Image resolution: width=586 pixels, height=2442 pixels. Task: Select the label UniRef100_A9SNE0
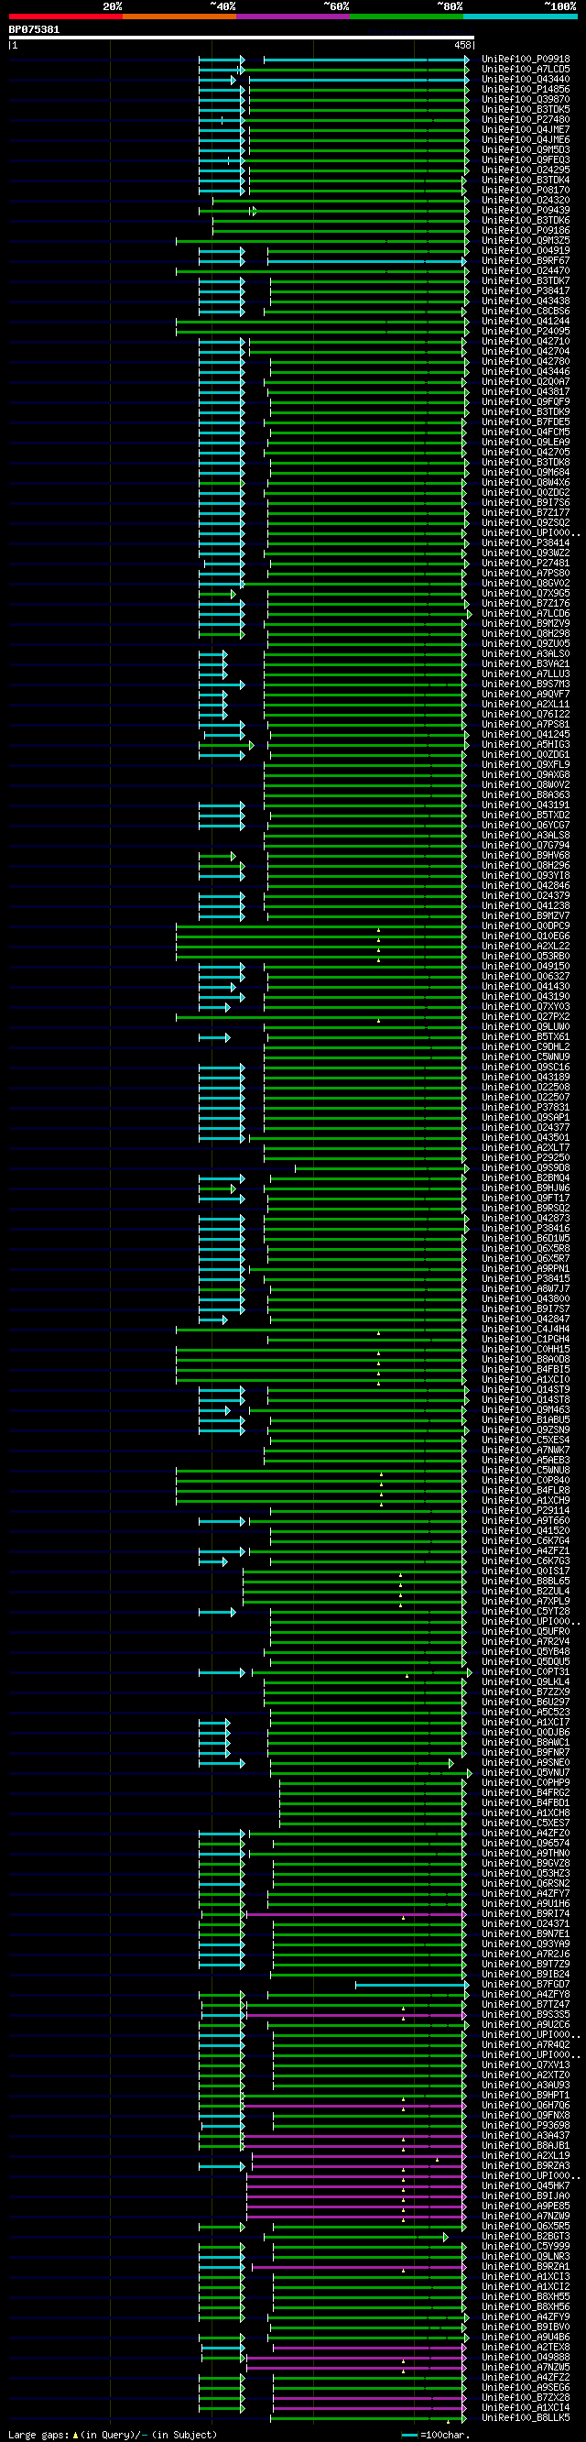pyautogui.click(x=526, y=1763)
